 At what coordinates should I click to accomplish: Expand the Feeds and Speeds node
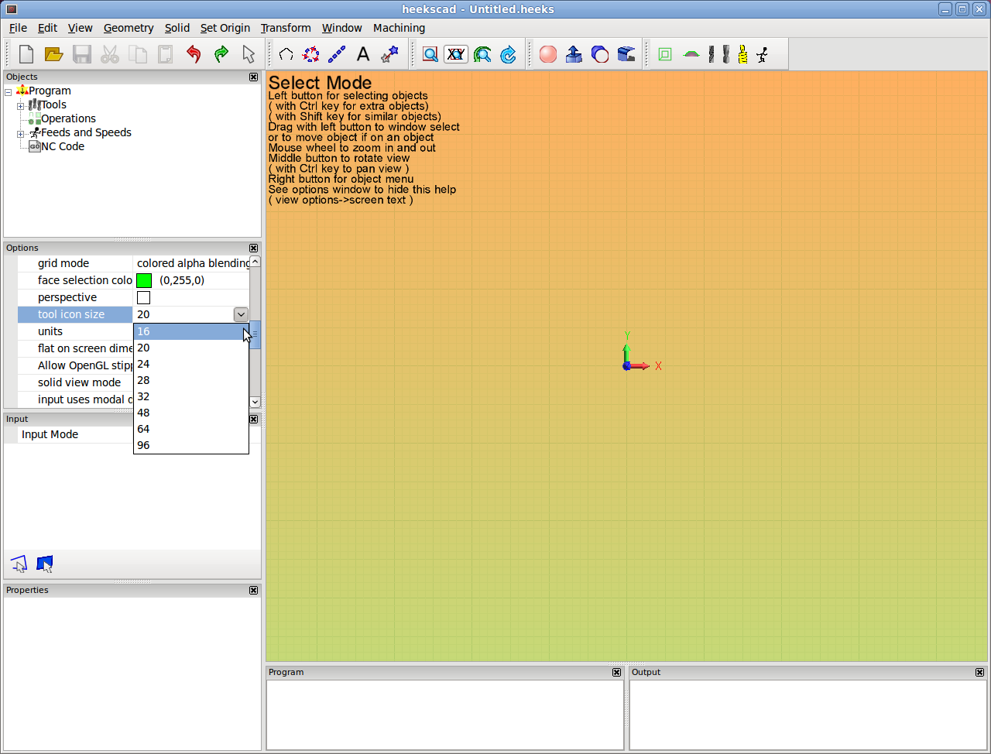(21, 134)
